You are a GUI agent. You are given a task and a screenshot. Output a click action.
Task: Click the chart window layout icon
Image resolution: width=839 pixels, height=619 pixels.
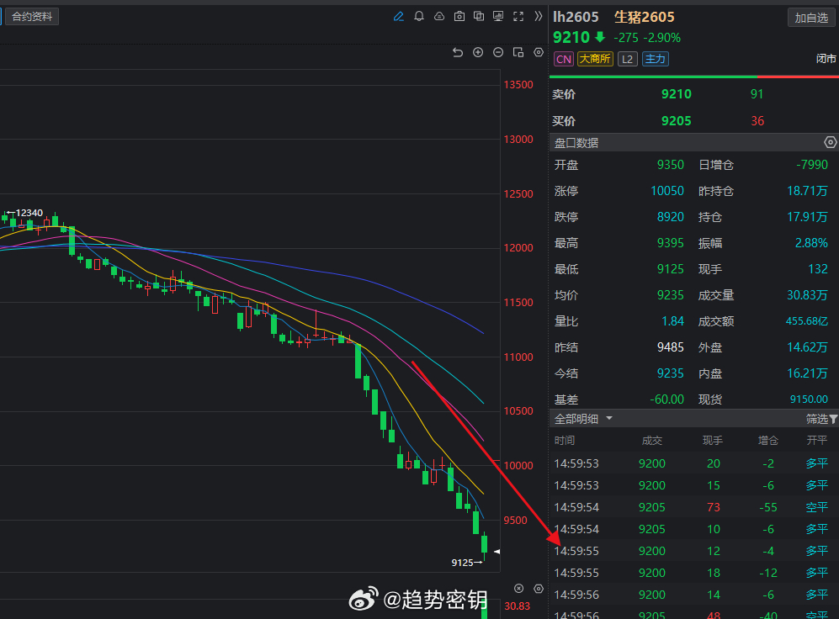coord(518,52)
